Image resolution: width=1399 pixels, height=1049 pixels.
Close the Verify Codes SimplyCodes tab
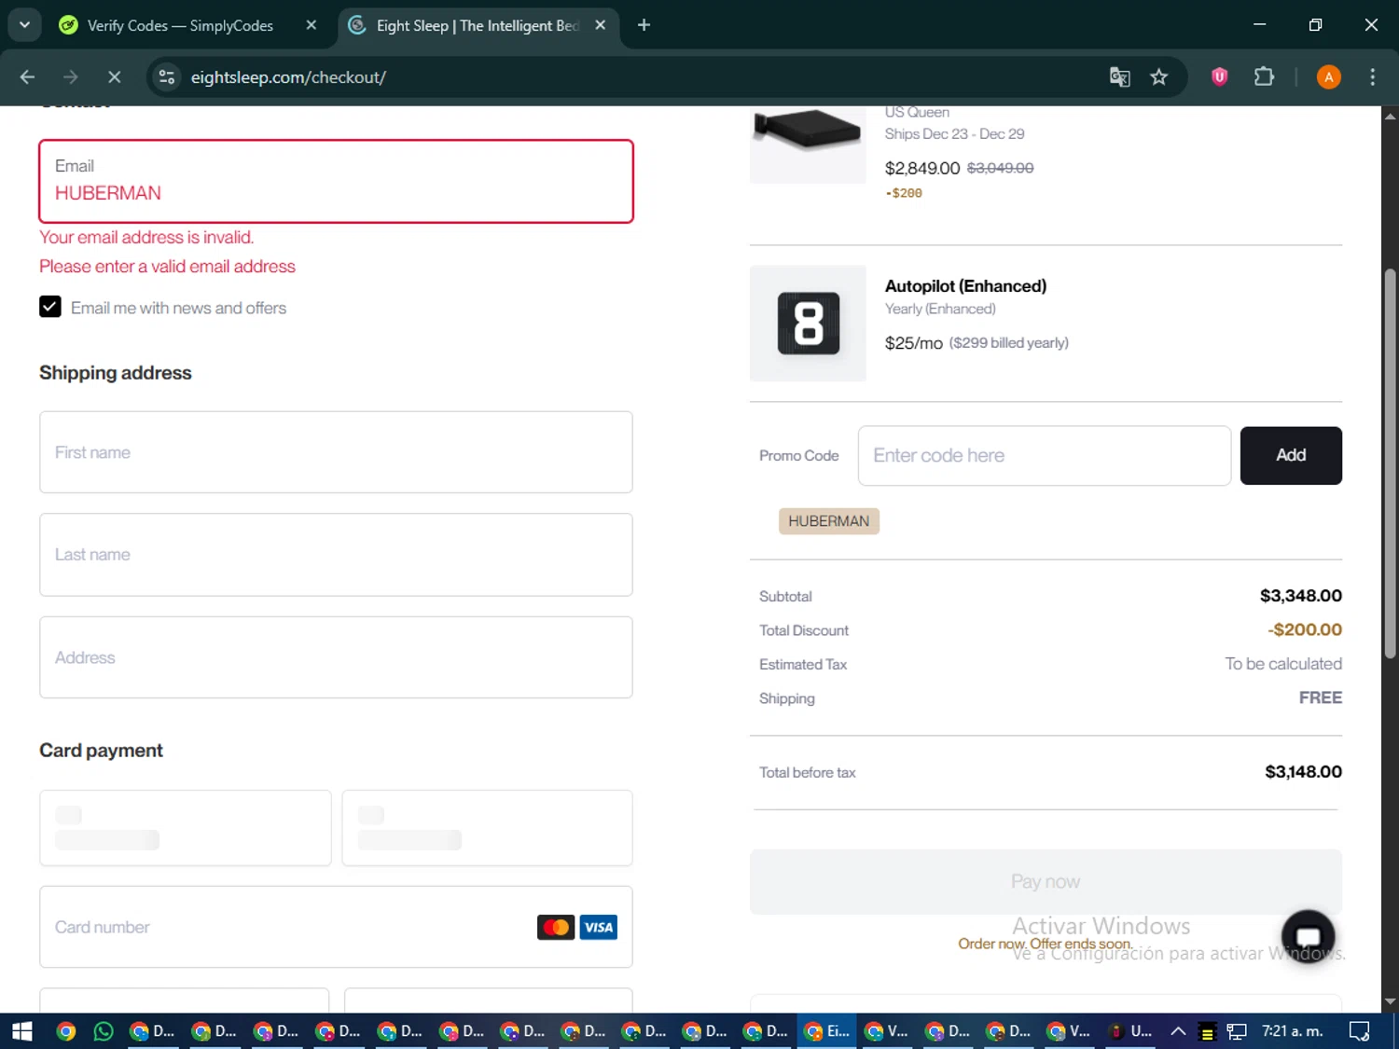pyautogui.click(x=312, y=25)
